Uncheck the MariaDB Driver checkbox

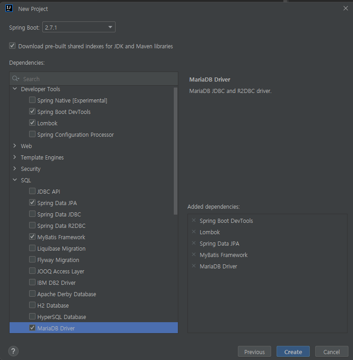32,328
